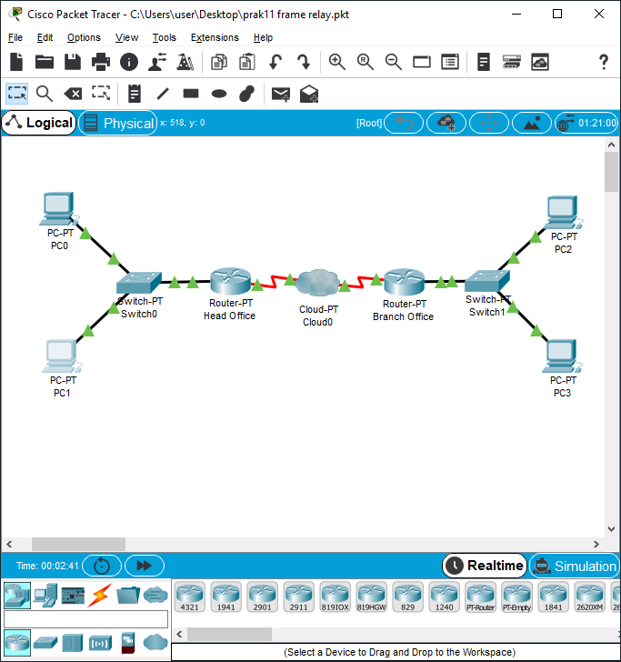Select the Network Devices category
The image size is (621, 662).
[x=17, y=596]
